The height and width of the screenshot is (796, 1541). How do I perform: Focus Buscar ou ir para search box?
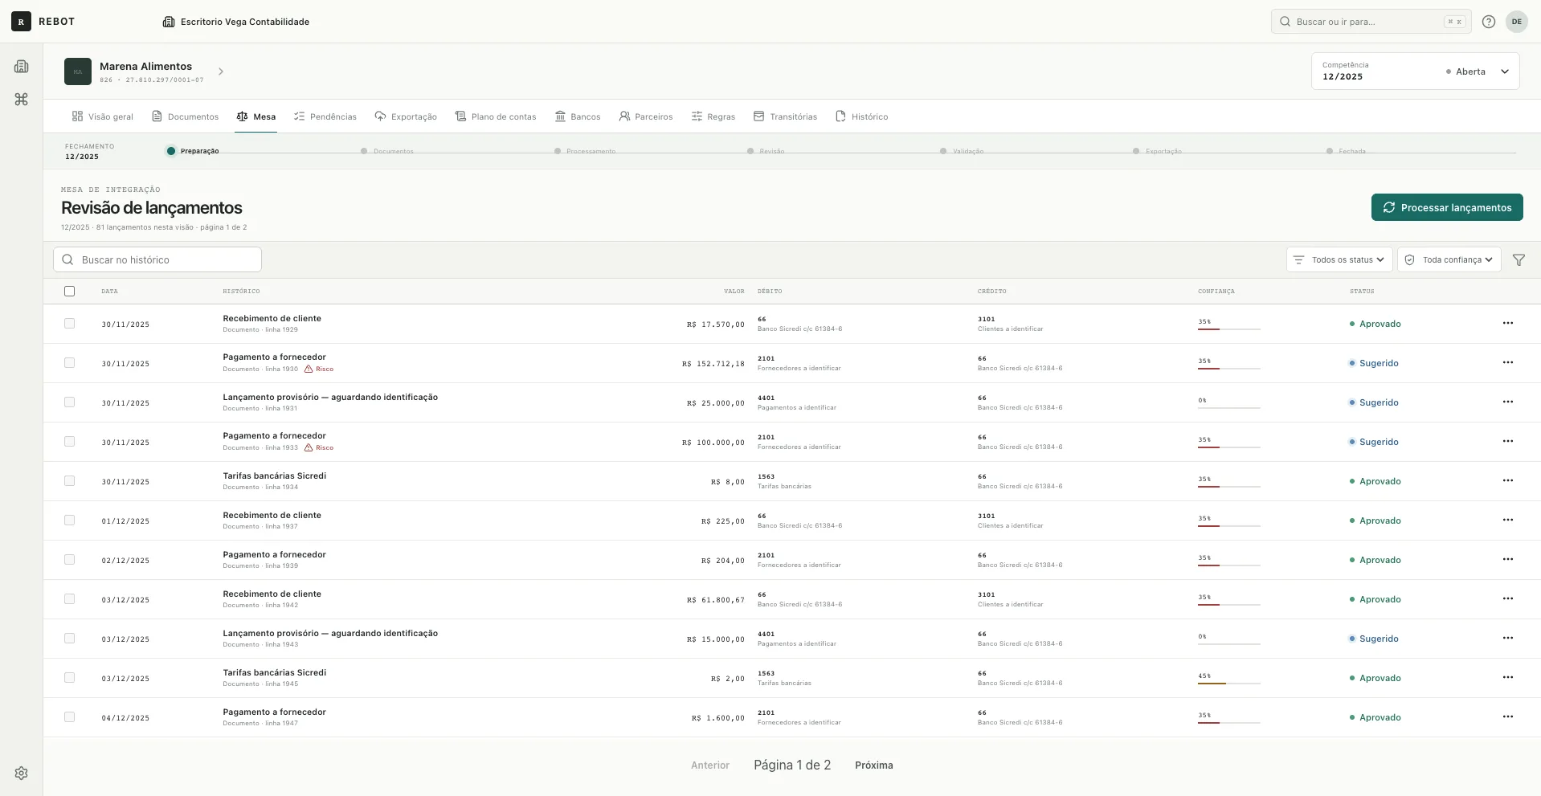1371,22
